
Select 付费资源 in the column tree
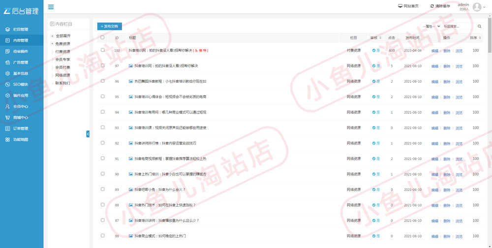tap(63, 52)
